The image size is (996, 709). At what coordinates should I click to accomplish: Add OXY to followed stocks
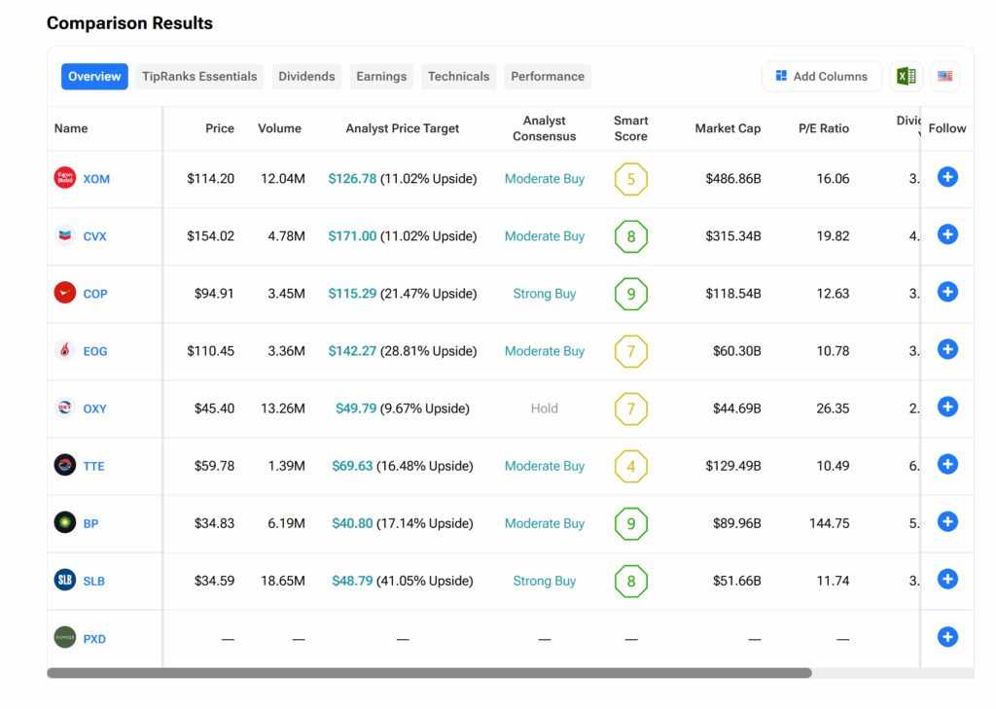[x=947, y=407]
